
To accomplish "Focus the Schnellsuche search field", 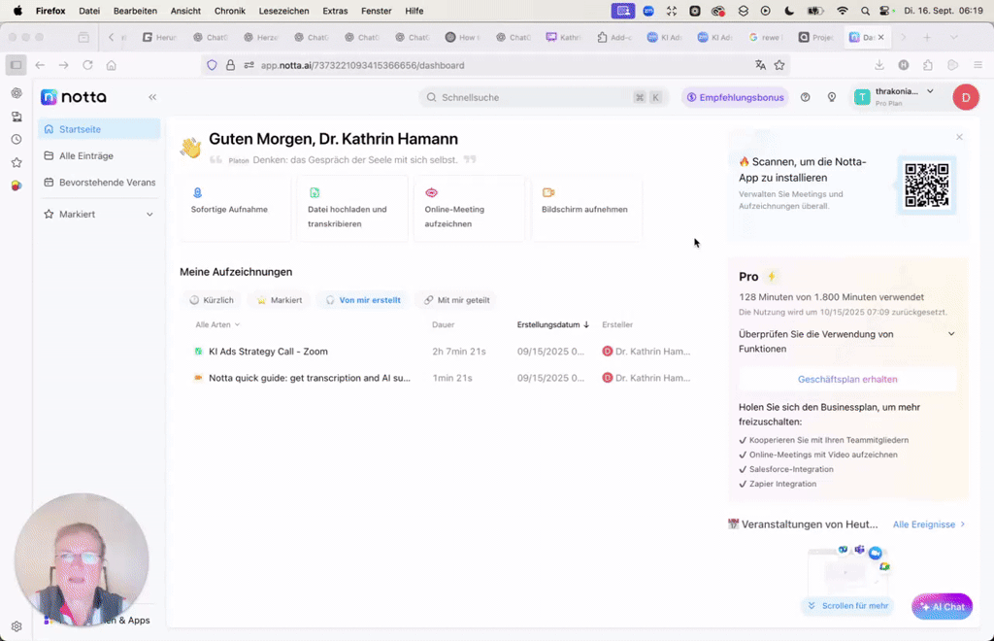I will pos(543,98).
